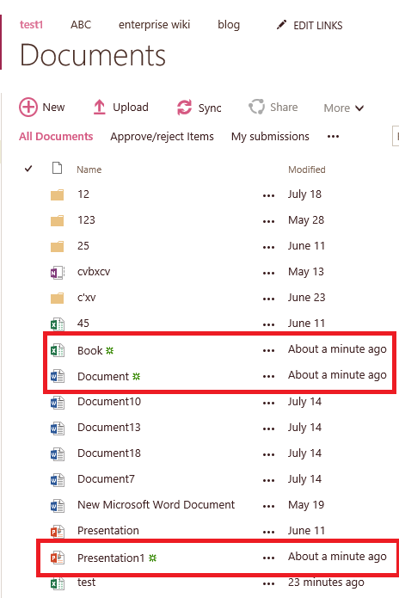The height and width of the screenshot is (598, 399).
Task: Open the ellipsis menu for folder 123
Action: point(268,222)
